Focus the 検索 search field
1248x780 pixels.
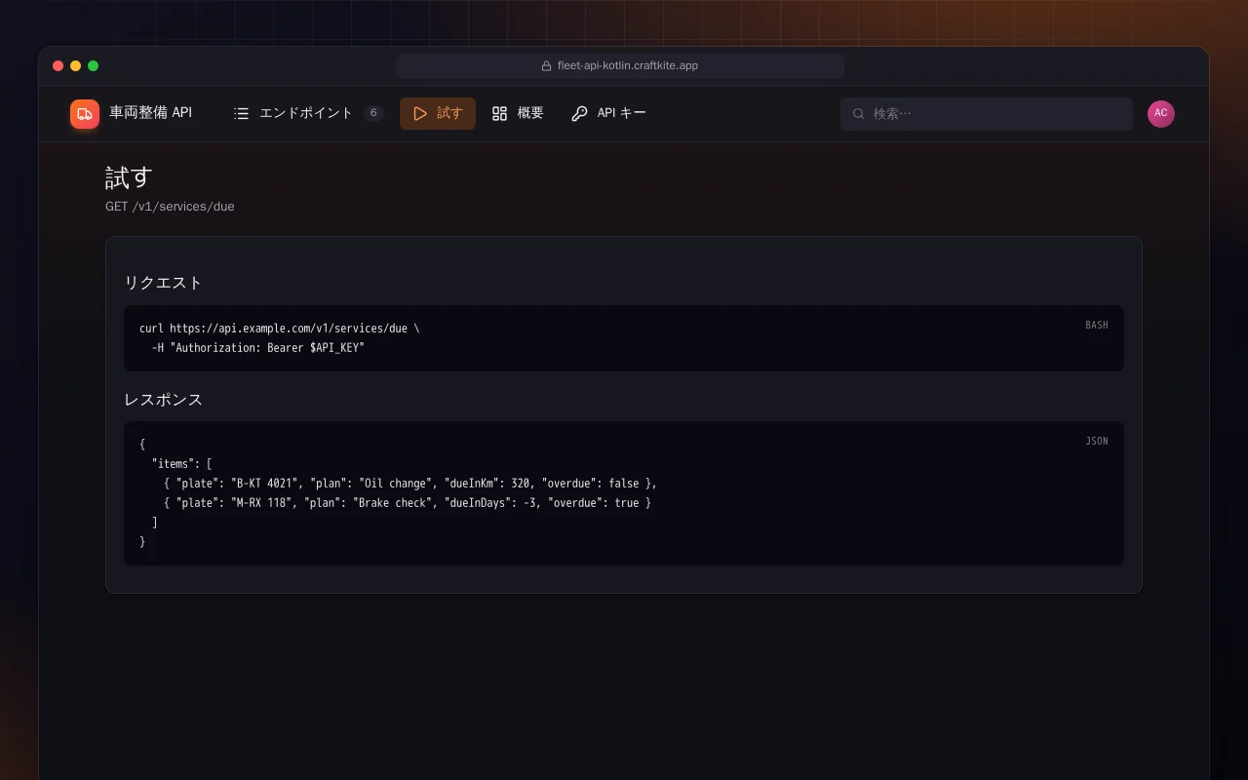click(x=987, y=114)
